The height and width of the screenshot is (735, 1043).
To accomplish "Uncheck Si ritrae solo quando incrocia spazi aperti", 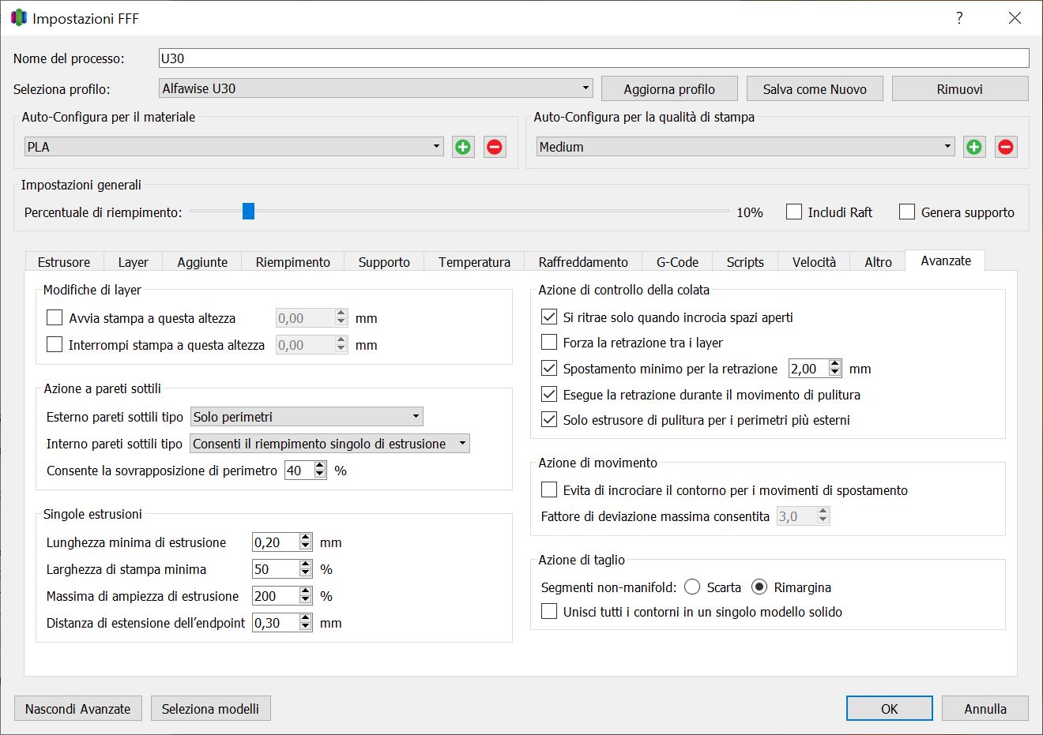I will [549, 317].
